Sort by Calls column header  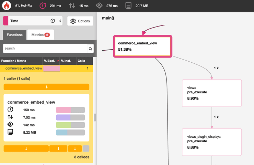point(84,61)
